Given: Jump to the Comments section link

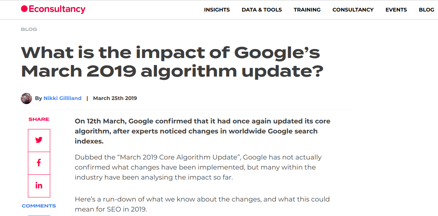Looking at the screenshot, I should (39, 206).
